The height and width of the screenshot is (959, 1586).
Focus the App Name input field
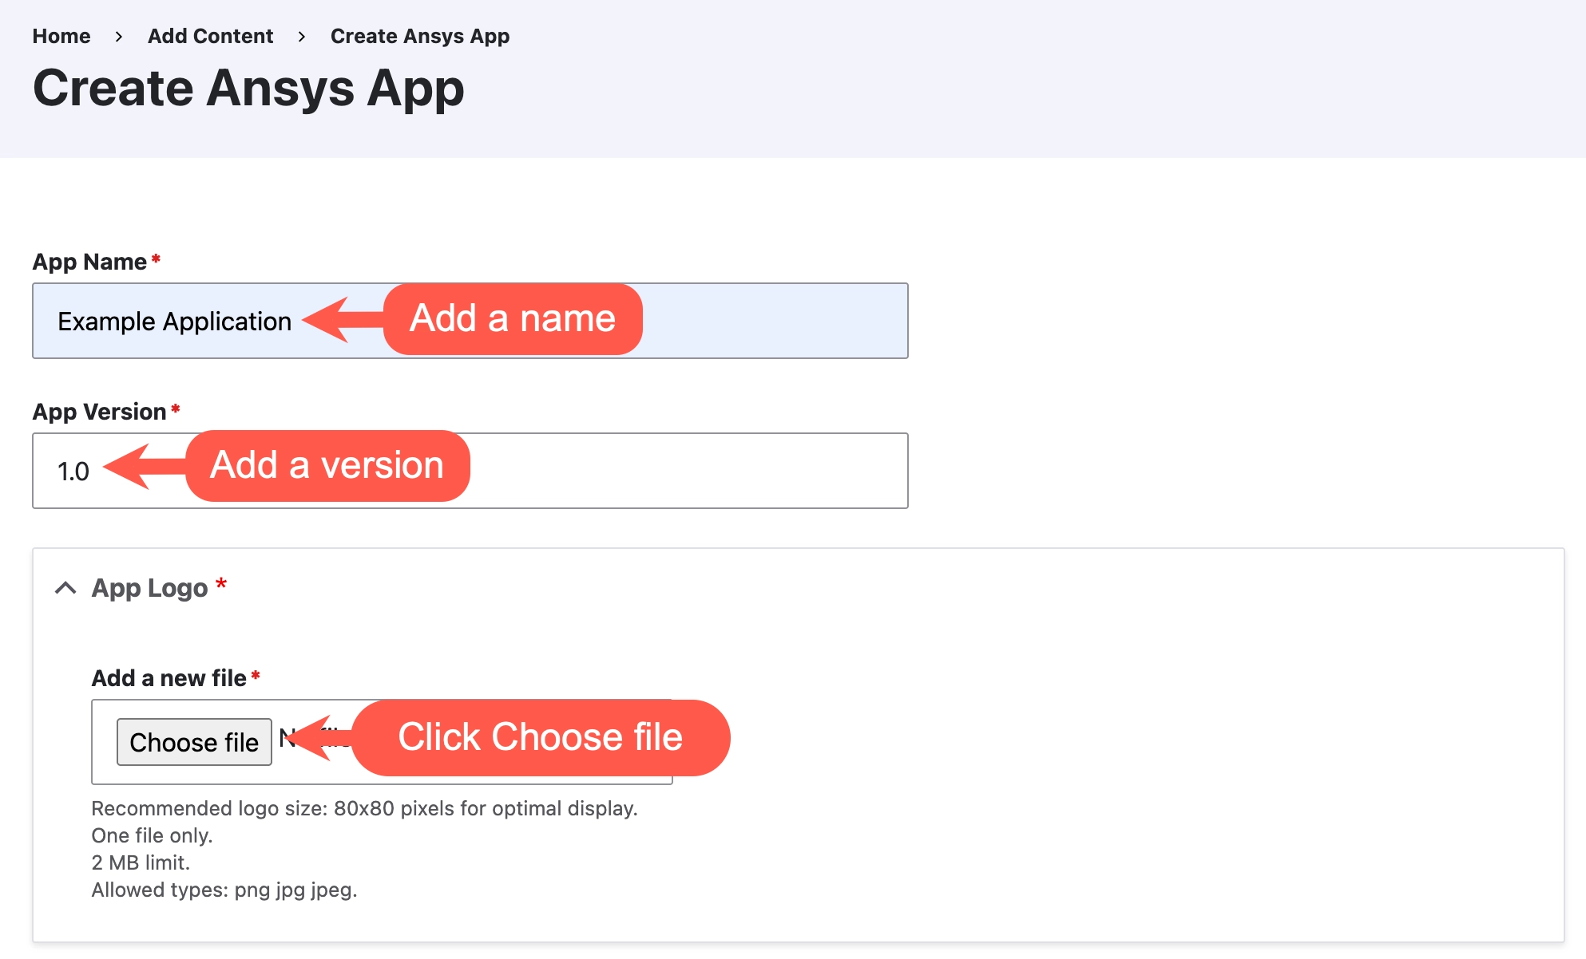[470, 321]
